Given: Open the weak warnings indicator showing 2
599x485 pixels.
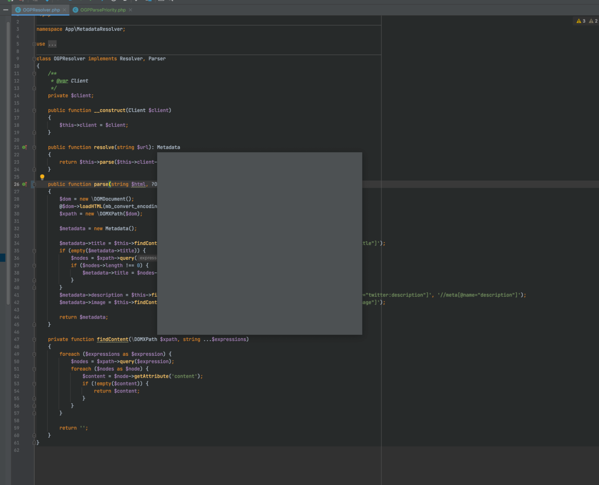Looking at the screenshot, I should (593, 21).
